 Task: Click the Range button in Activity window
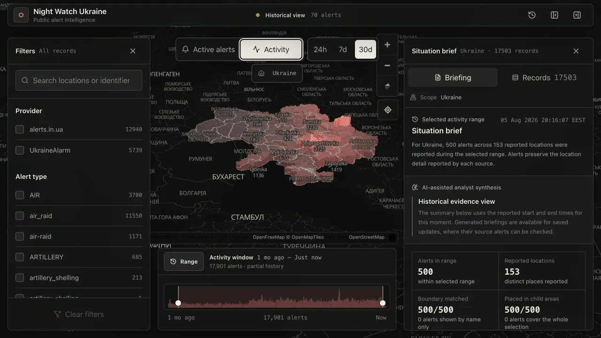point(184,261)
